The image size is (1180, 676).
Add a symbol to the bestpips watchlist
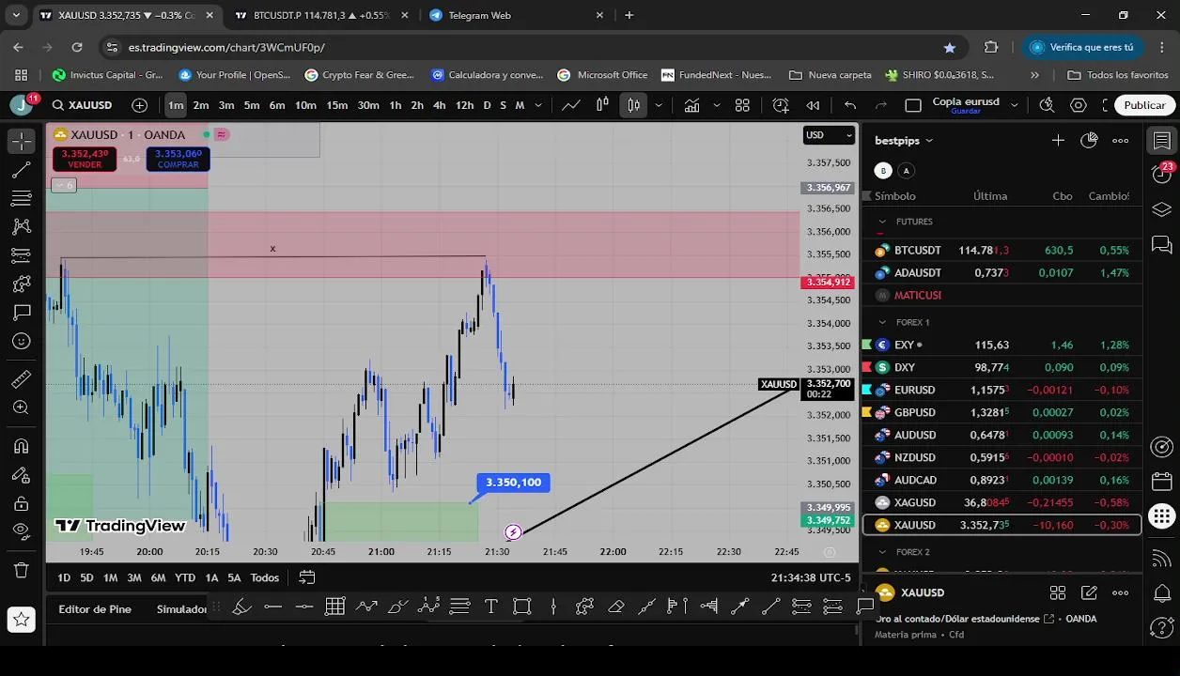[x=1058, y=140]
